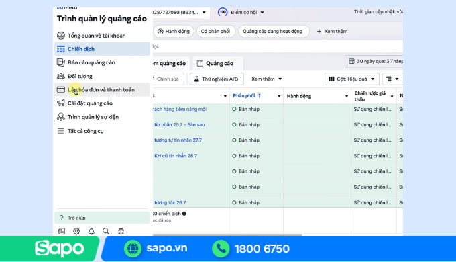Open Chiến lược giá thầu column menu arrow

tap(392, 96)
